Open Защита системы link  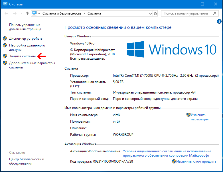pyautogui.click(x=22, y=56)
